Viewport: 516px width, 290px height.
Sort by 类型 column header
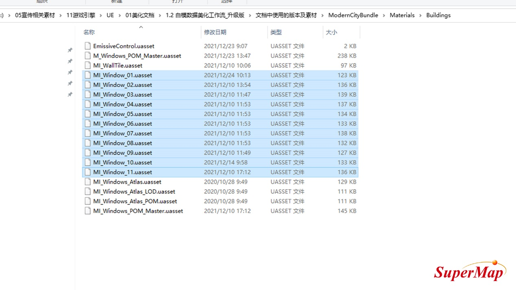pyautogui.click(x=276, y=32)
